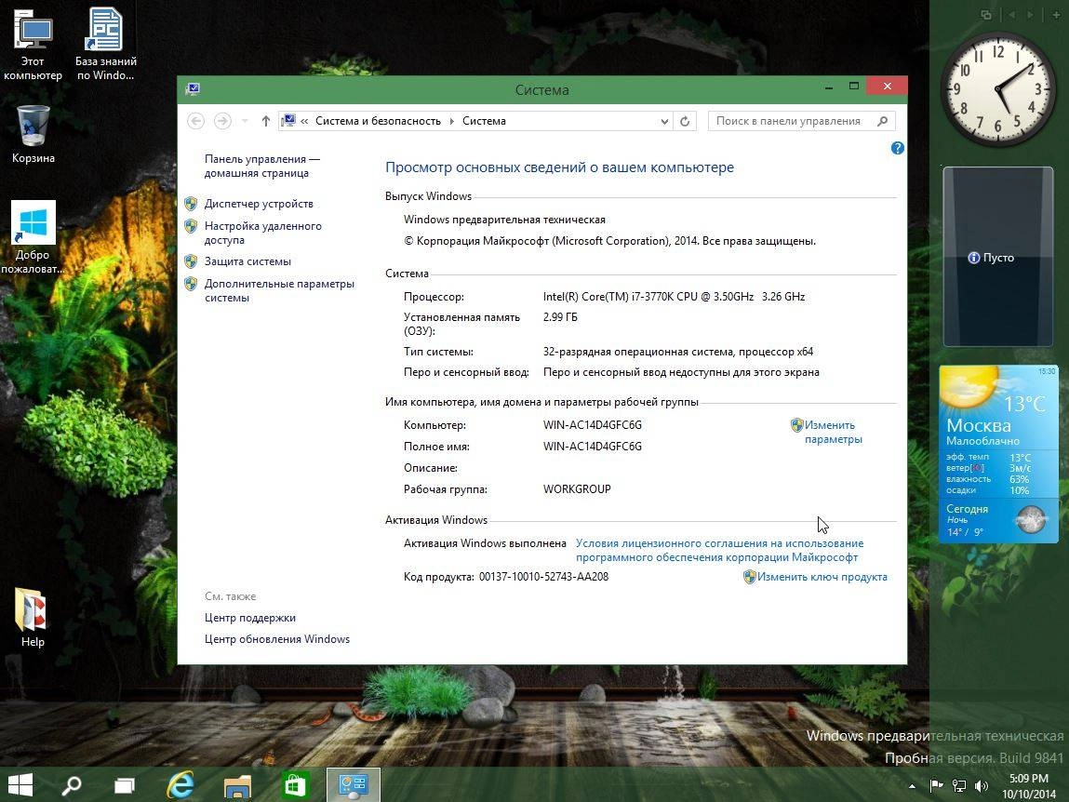Expand the address bar history dropdown
This screenshot has height=802, width=1069.
tap(664, 121)
